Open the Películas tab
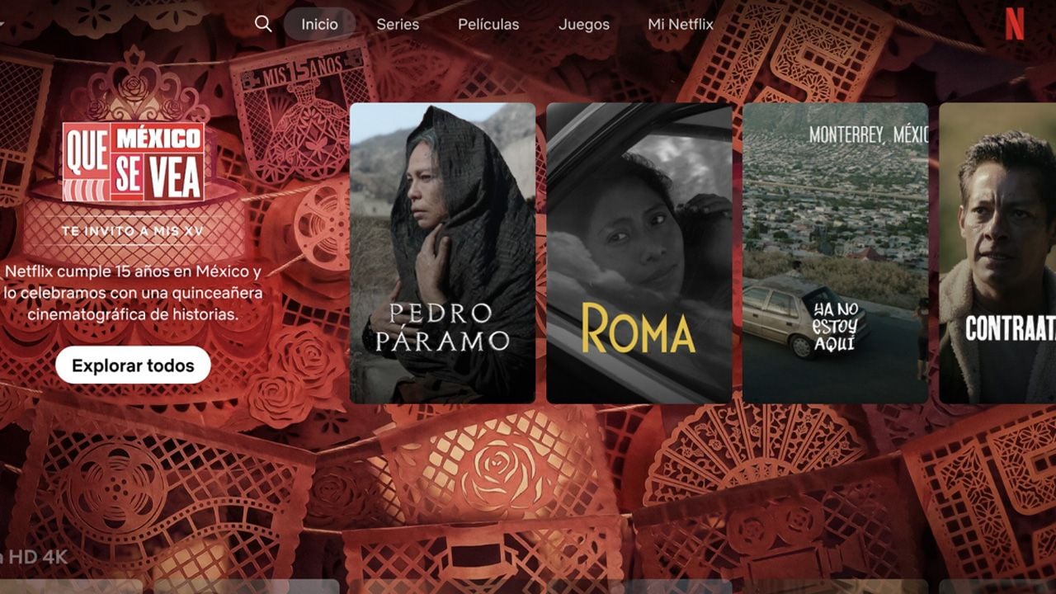 click(x=488, y=24)
